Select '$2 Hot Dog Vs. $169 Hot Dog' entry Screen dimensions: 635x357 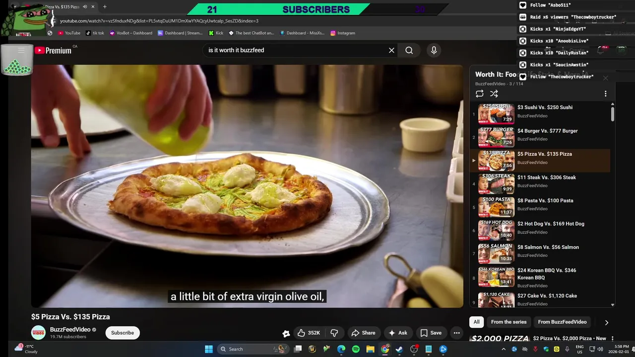(540, 230)
